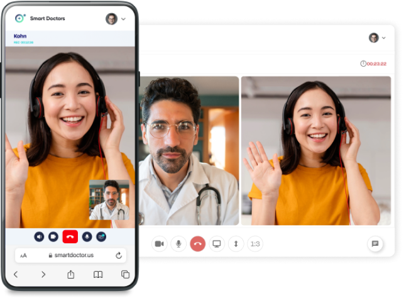Open the desktop profile avatar dropdown
The height and width of the screenshot is (298, 404).
[377, 38]
